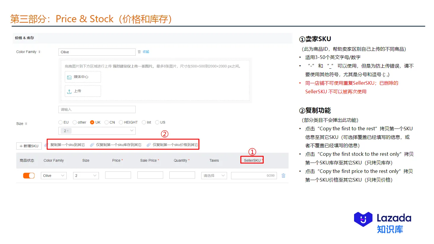Click the 复制第一个sku到其它 copy link

(x=67, y=145)
